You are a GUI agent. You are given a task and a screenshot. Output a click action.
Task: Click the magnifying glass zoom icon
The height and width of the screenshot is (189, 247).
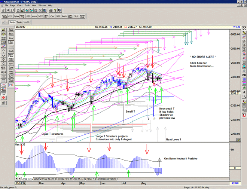click(13, 10)
